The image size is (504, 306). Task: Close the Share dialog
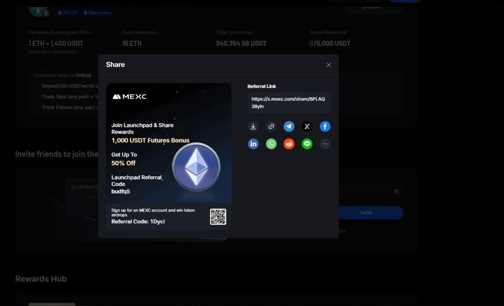[329, 65]
